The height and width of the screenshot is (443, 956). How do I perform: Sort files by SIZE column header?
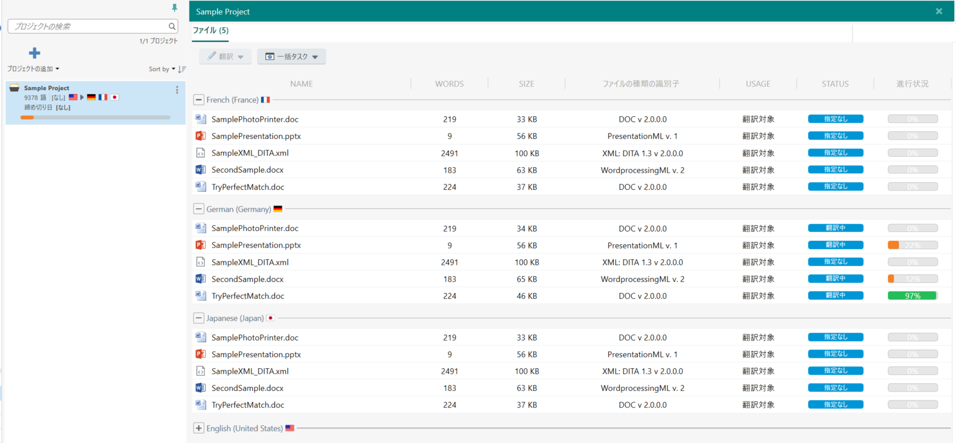(527, 84)
